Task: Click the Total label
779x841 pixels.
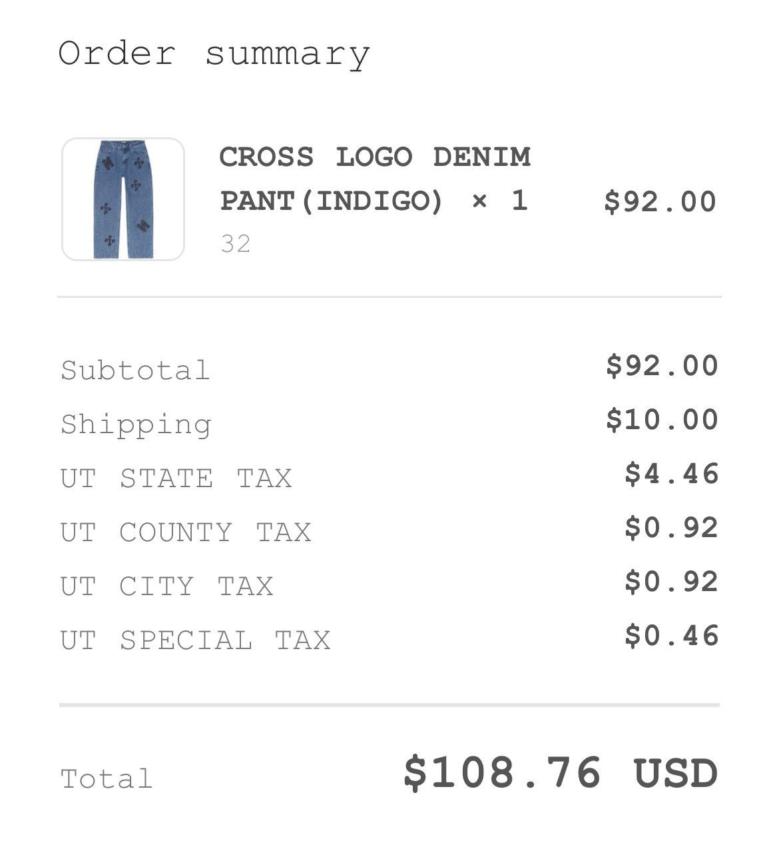Action: click(107, 779)
